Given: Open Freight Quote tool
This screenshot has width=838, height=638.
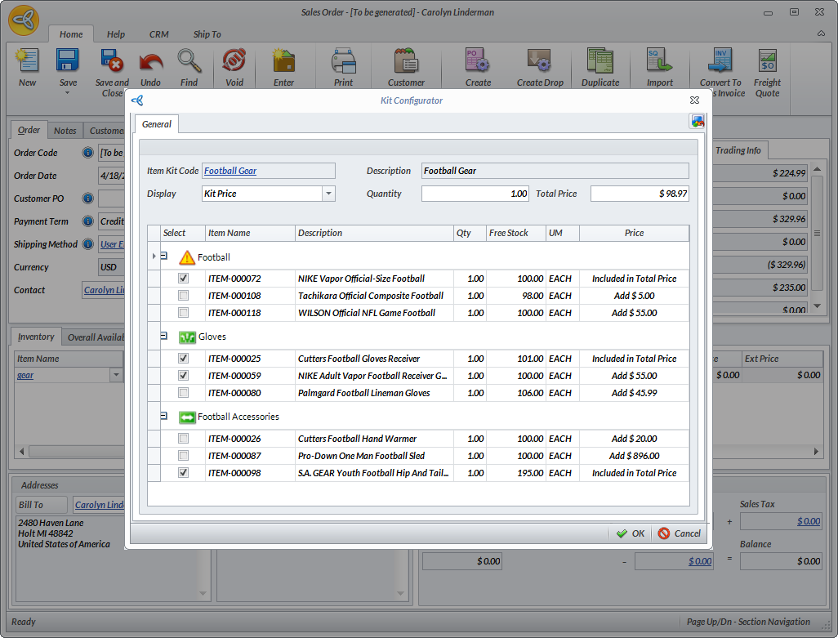Looking at the screenshot, I should [767, 62].
